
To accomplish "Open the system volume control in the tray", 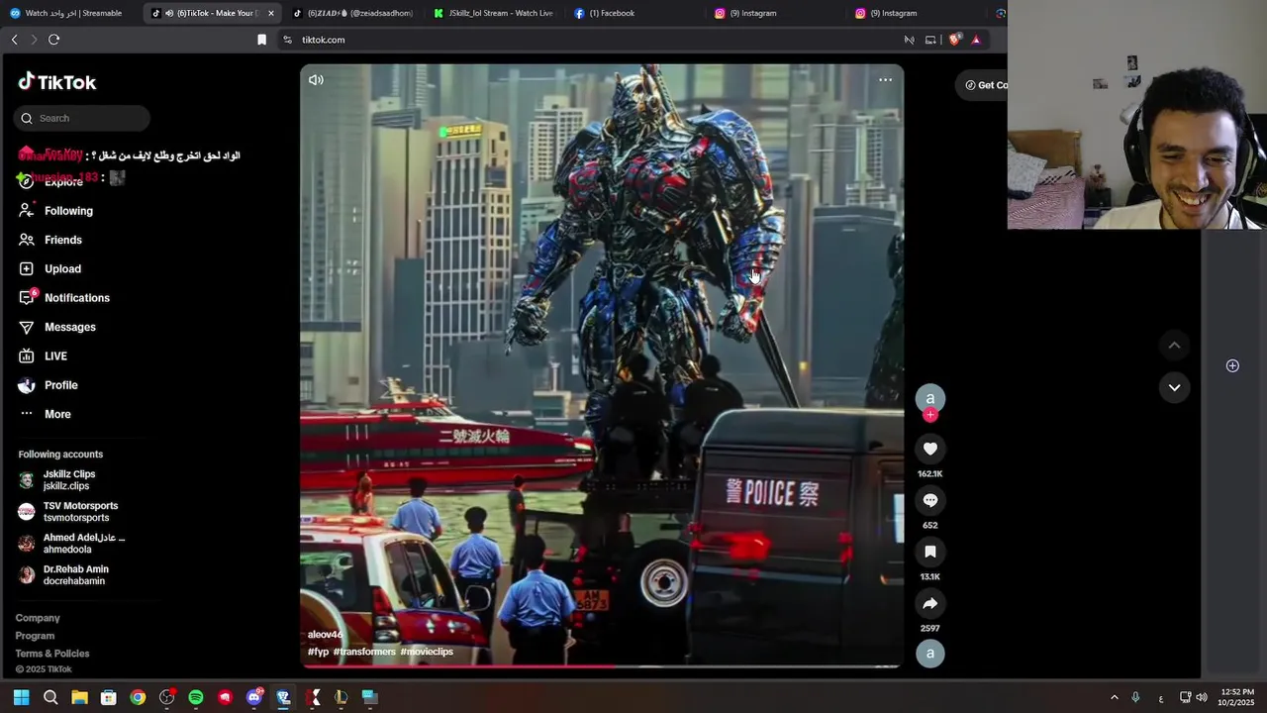I will pos(1202,697).
